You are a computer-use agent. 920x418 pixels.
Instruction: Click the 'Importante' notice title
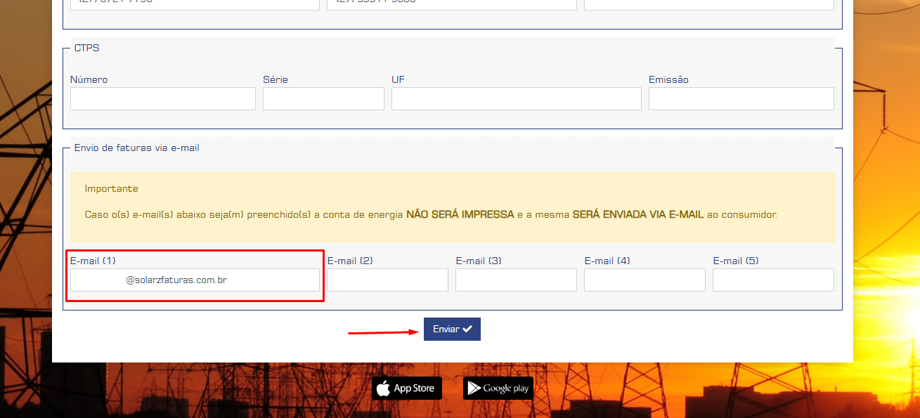tap(111, 189)
